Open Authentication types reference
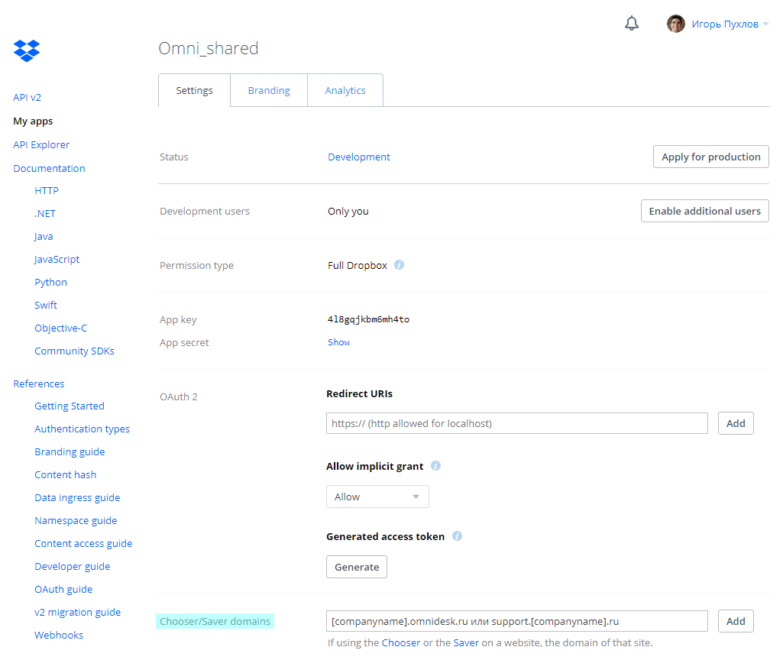 click(82, 429)
